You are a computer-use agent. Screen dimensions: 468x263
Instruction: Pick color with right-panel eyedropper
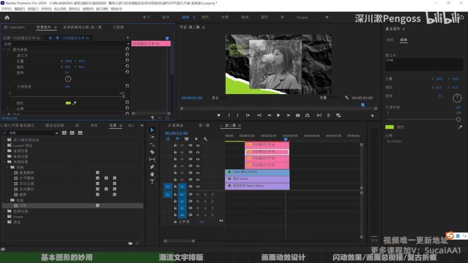coord(460,127)
